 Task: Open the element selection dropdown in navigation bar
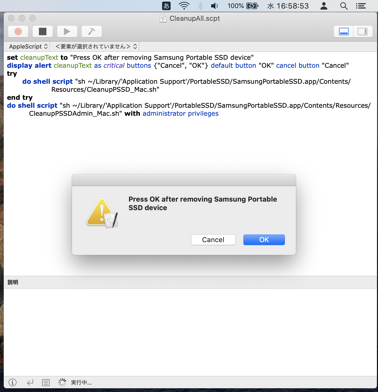pos(96,46)
